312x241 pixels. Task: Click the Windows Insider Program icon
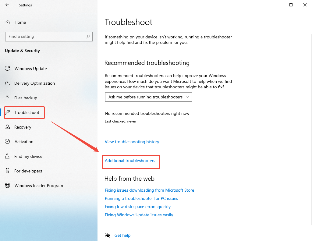click(7, 186)
